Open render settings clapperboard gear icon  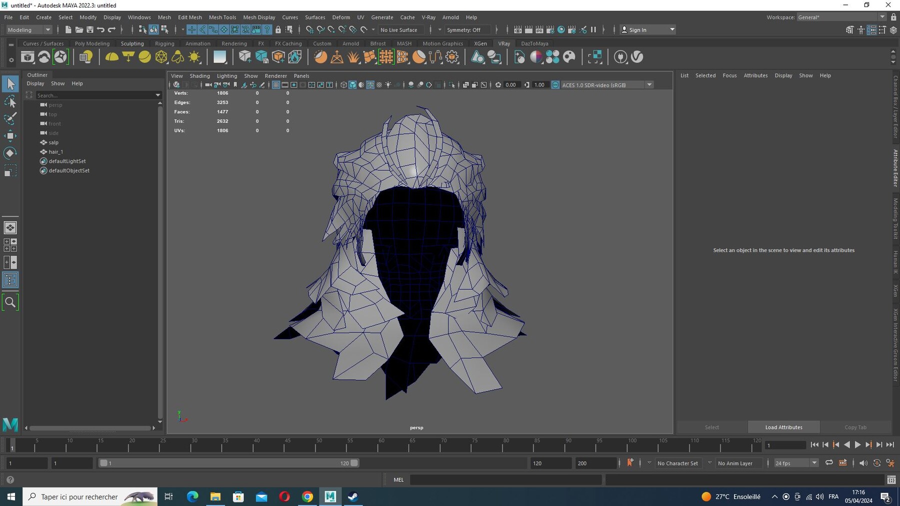(x=550, y=30)
